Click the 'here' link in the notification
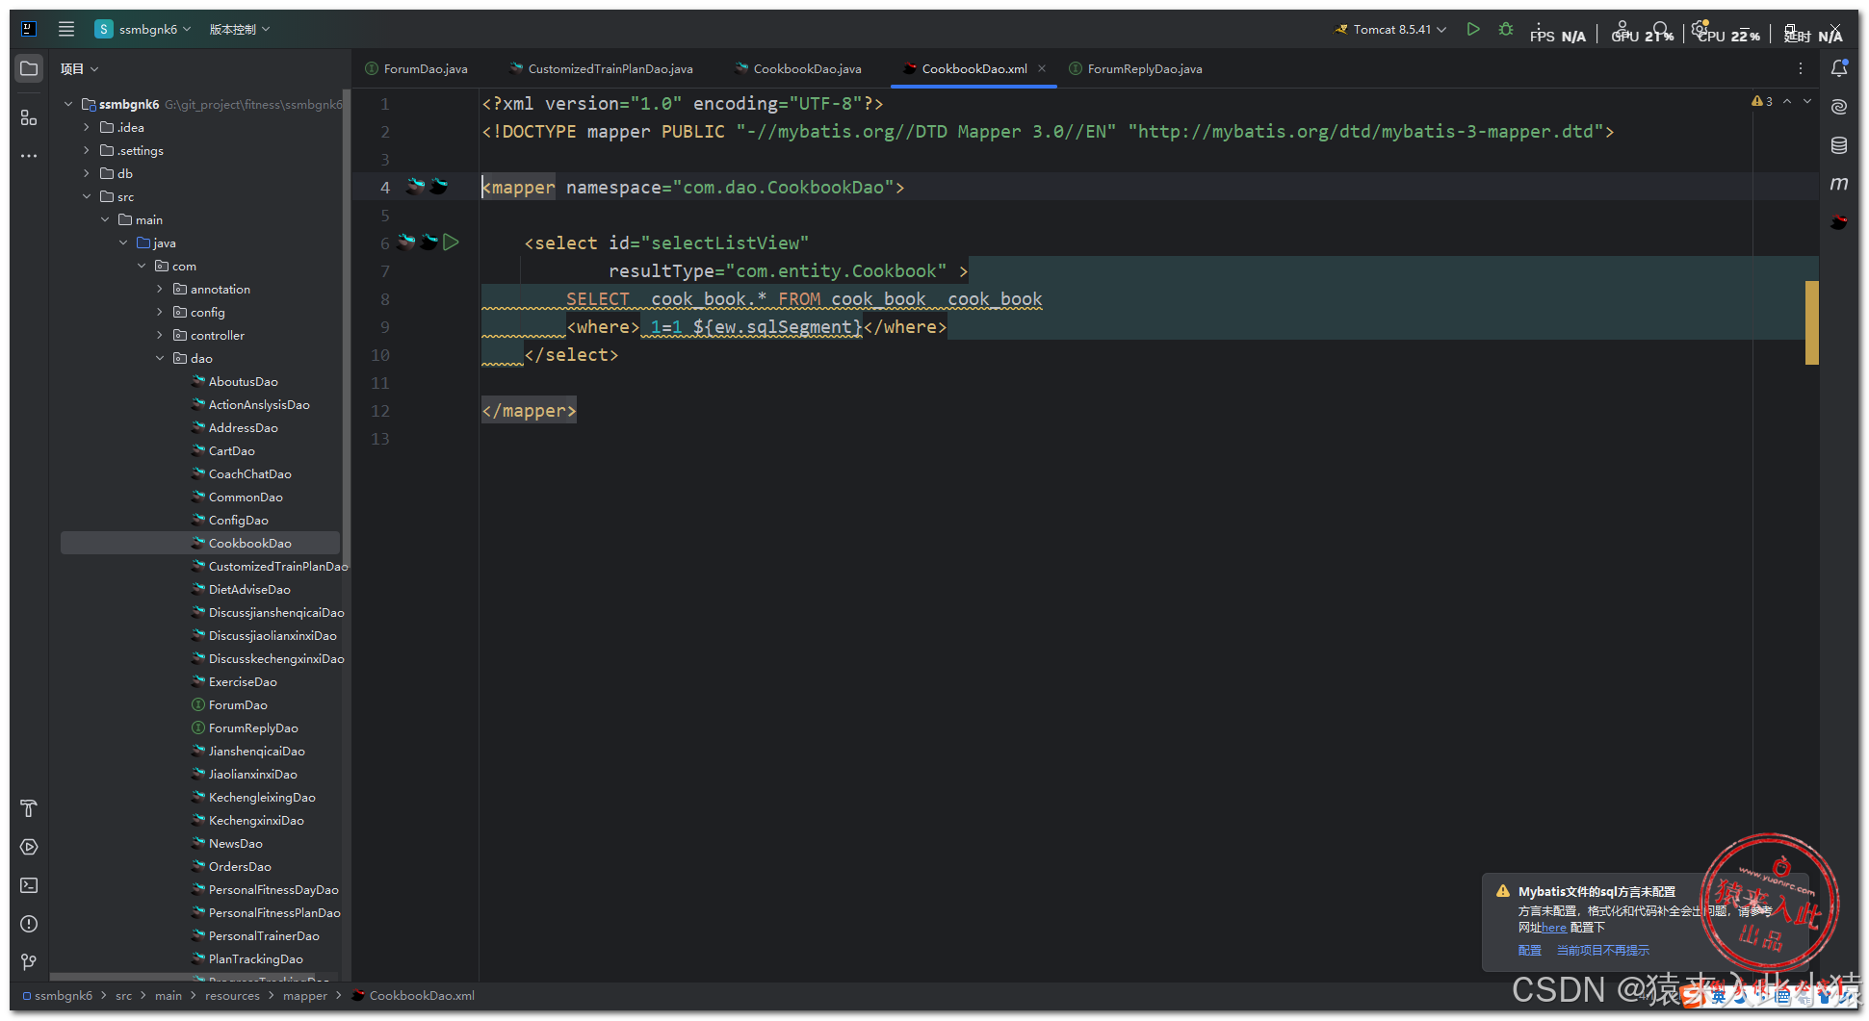 click(1553, 928)
